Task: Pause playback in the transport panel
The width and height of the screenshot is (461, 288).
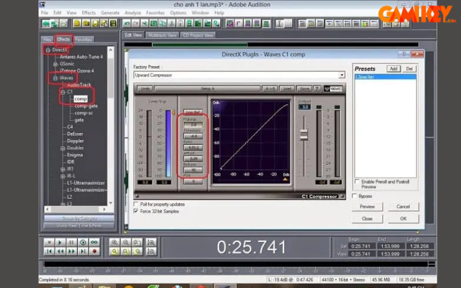Action: tap(71, 242)
